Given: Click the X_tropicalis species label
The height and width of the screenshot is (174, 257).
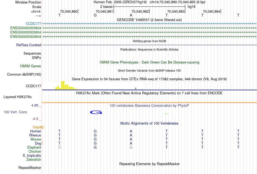Looking at the screenshot, I should coord(32,156).
